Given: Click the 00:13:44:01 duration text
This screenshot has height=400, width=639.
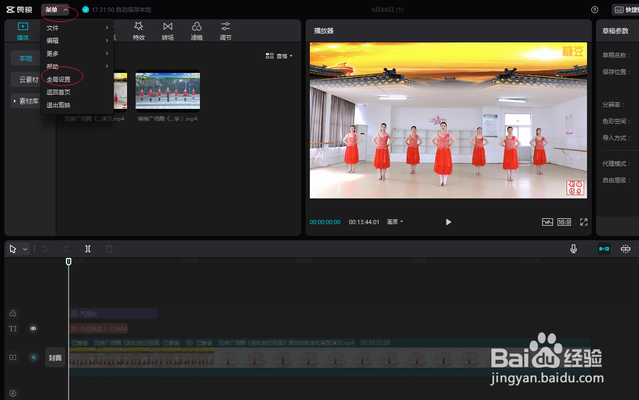Looking at the screenshot, I should coord(364,222).
